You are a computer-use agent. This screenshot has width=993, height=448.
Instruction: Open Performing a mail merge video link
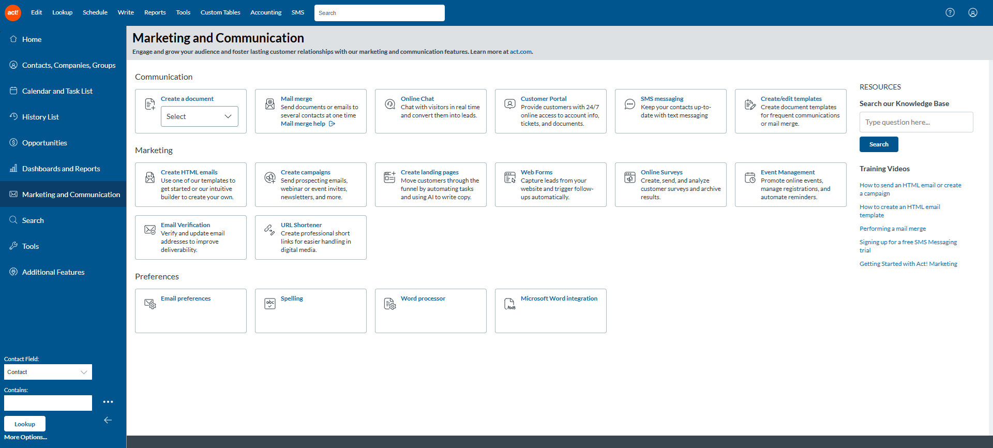click(x=893, y=229)
